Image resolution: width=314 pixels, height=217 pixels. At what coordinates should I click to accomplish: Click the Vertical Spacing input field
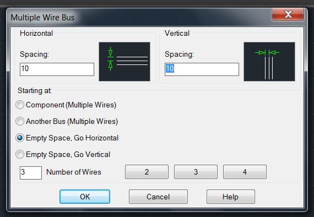click(202, 69)
